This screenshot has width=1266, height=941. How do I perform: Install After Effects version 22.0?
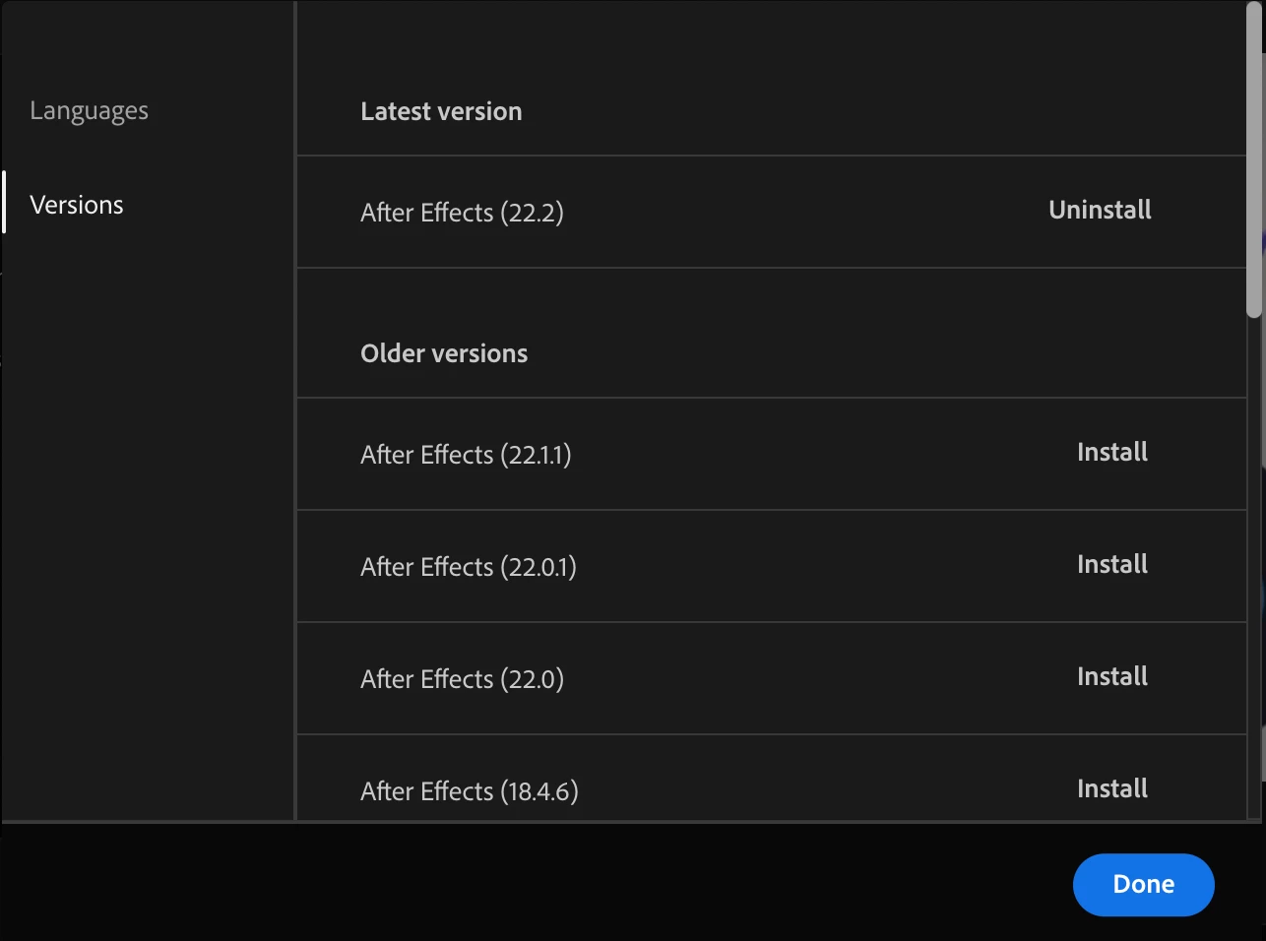click(1111, 676)
